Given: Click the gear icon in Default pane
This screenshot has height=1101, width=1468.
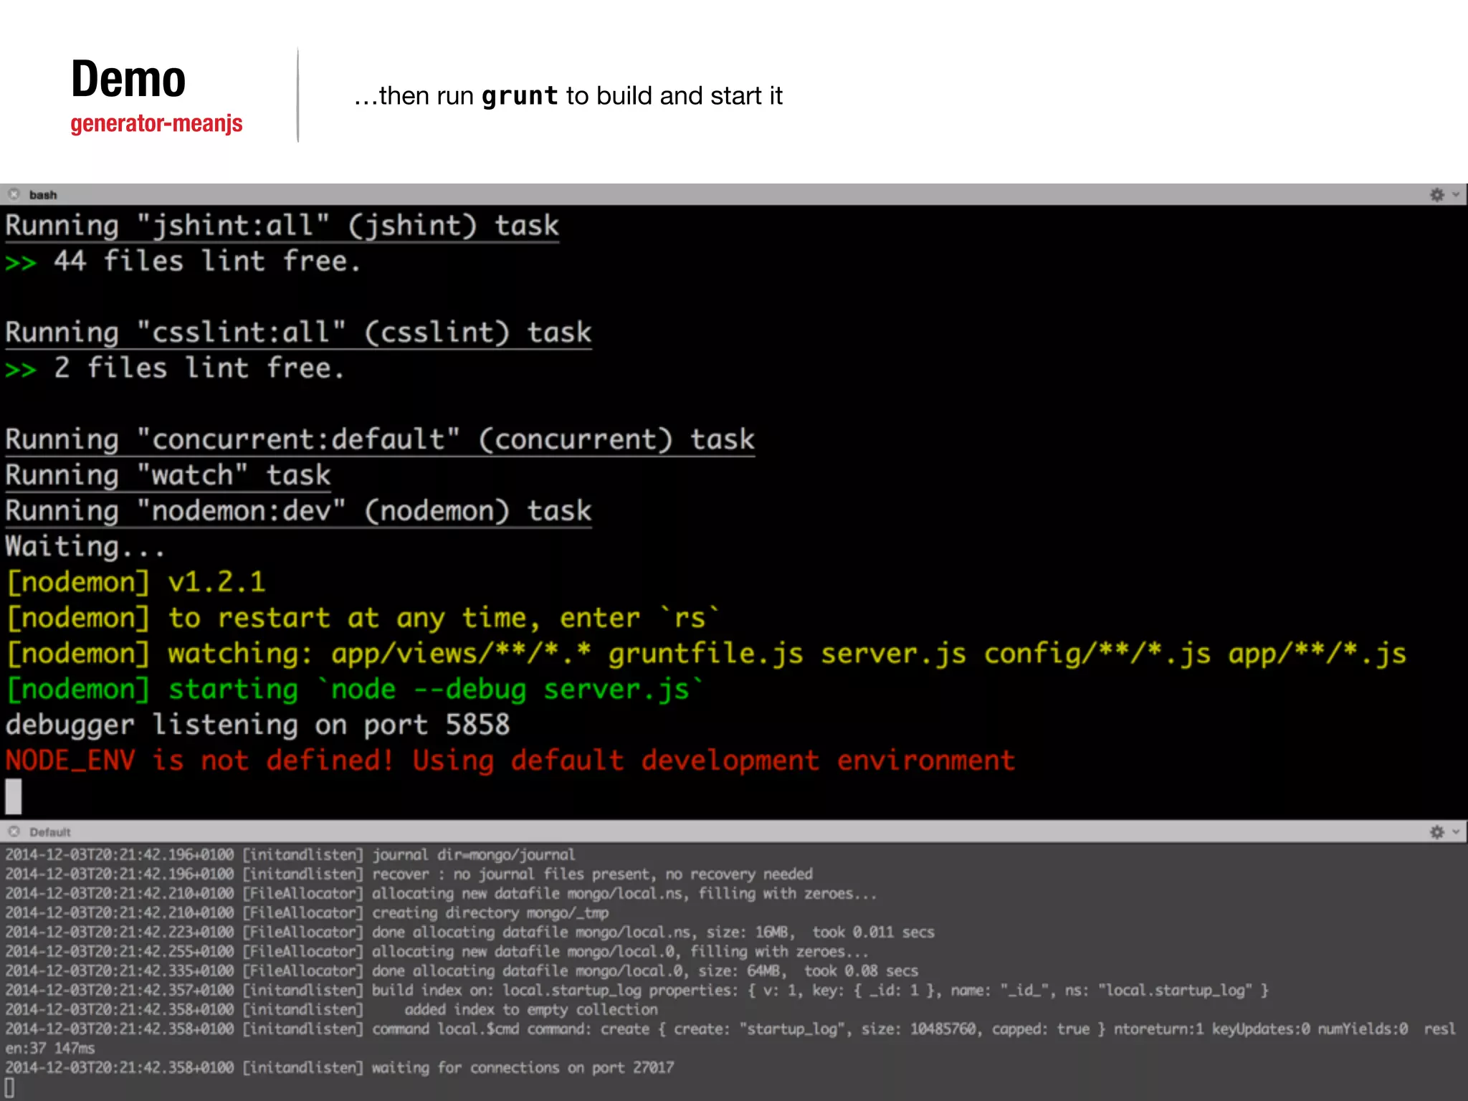Looking at the screenshot, I should (1436, 832).
